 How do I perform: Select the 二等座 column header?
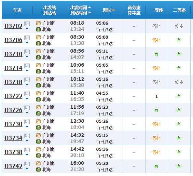tap(179, 10)
